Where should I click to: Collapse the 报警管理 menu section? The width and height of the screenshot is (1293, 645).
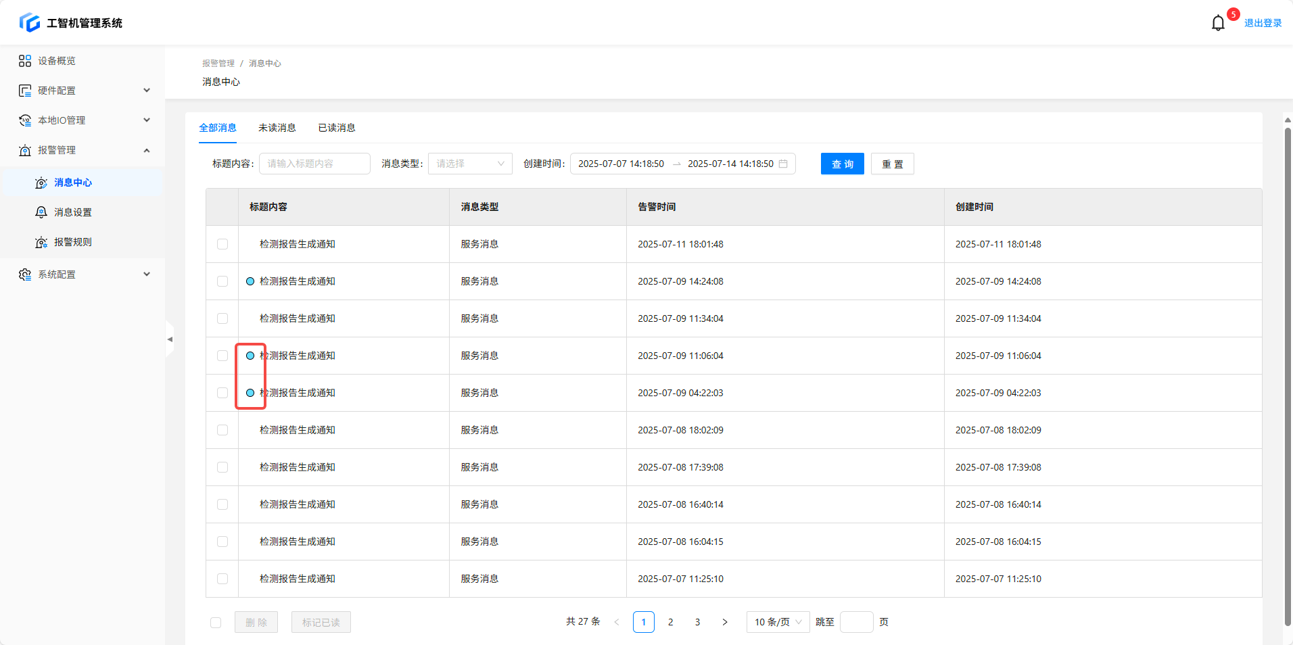coord(147,150)
